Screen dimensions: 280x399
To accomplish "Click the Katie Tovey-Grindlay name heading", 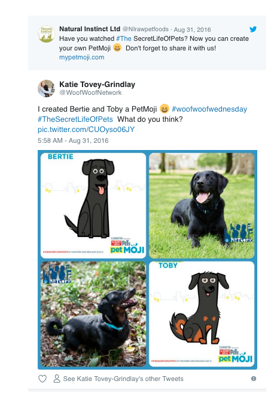I will click(x=98, y=85).
